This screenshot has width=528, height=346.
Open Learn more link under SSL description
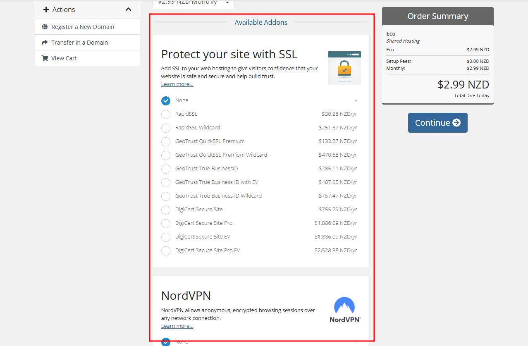pyautogui.click(x=177, y=84)
